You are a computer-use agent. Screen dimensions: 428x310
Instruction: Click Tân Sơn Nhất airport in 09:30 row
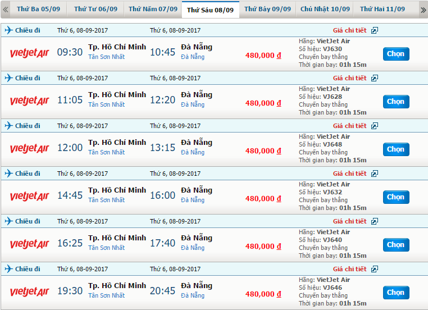[107, 57]
